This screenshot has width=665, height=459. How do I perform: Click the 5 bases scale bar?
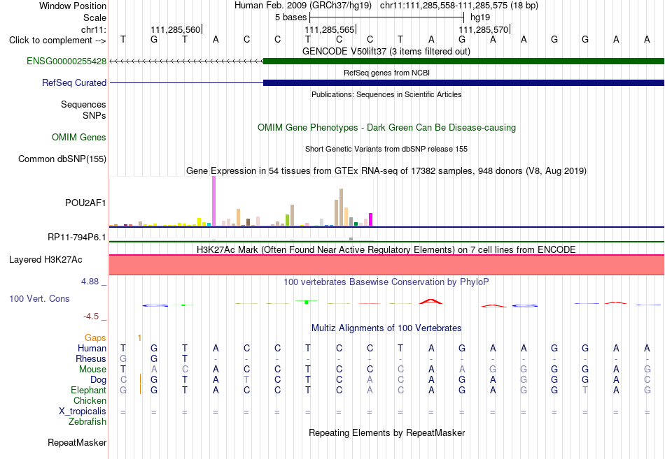click(x=387, y=17)
